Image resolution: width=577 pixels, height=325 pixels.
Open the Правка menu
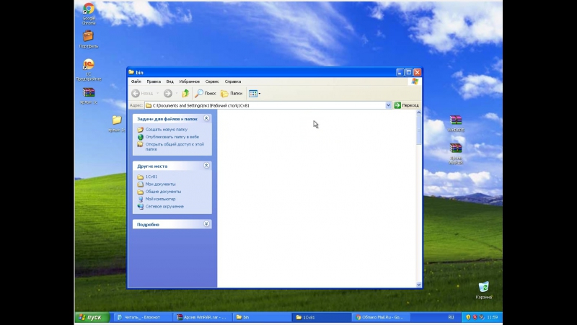(154, 81)
